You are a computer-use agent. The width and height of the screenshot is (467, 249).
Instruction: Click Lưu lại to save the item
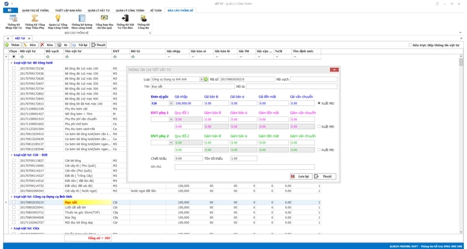[301, 176]
